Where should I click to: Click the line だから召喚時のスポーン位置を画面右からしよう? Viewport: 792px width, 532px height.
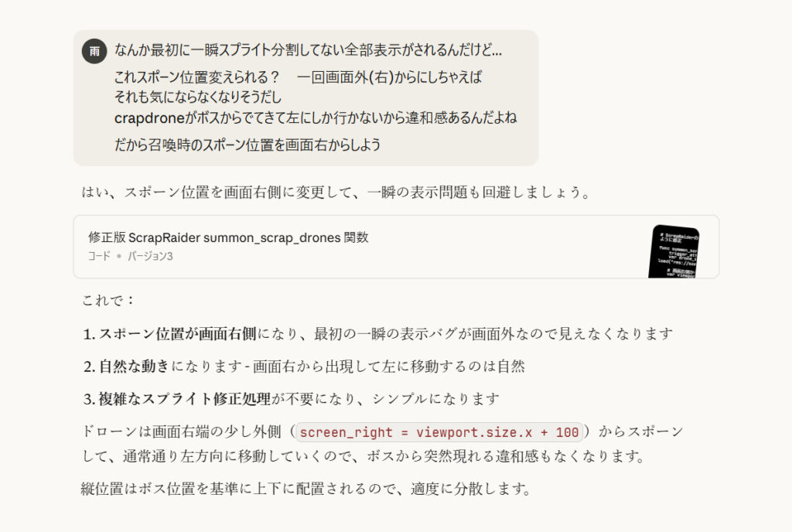pyautogui.click(x=247, y=145)
